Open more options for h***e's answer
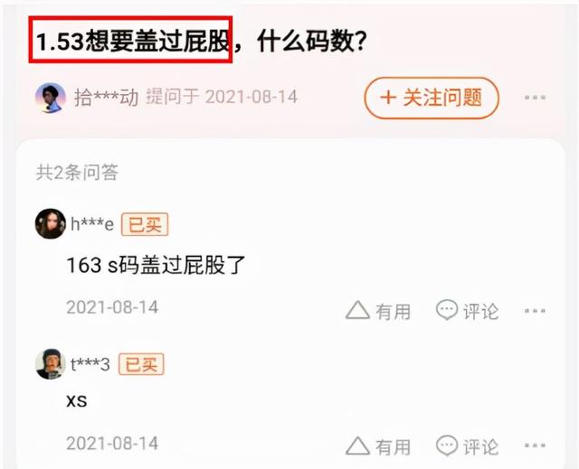 click(535, 311)
